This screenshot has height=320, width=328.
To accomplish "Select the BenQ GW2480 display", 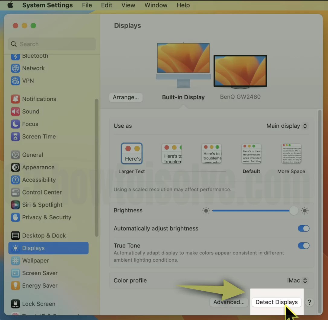I will click(240, 71).
